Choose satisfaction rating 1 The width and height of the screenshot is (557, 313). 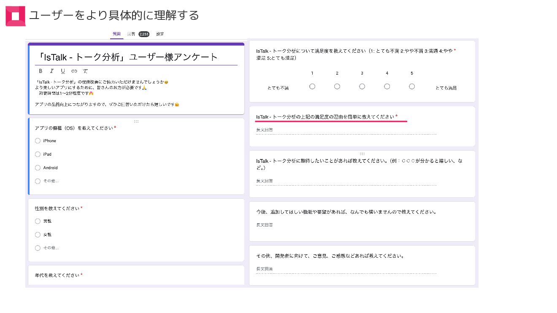312,86
